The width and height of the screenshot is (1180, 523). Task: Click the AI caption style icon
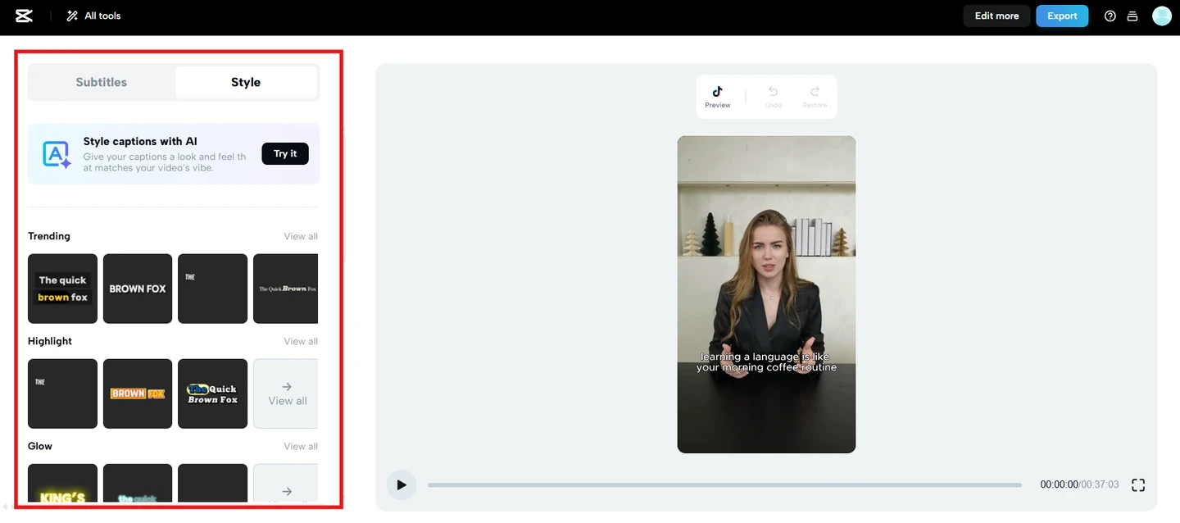[x=57, y=154]
